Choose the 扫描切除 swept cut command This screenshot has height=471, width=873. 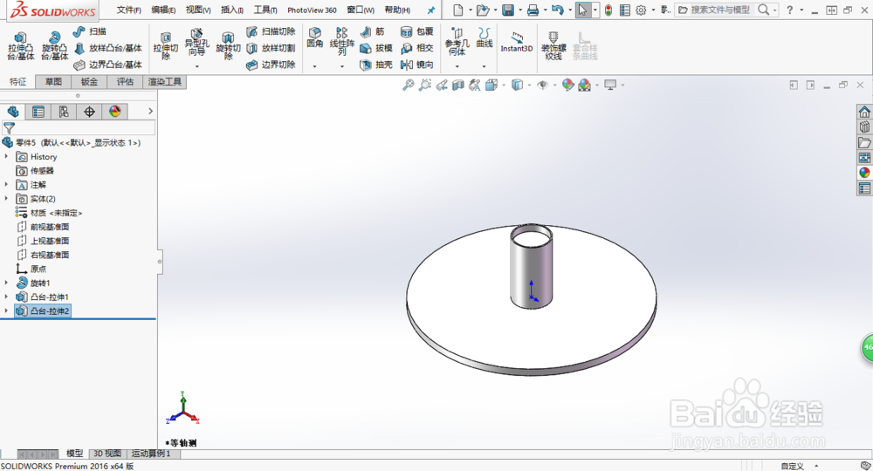[272, 31]
